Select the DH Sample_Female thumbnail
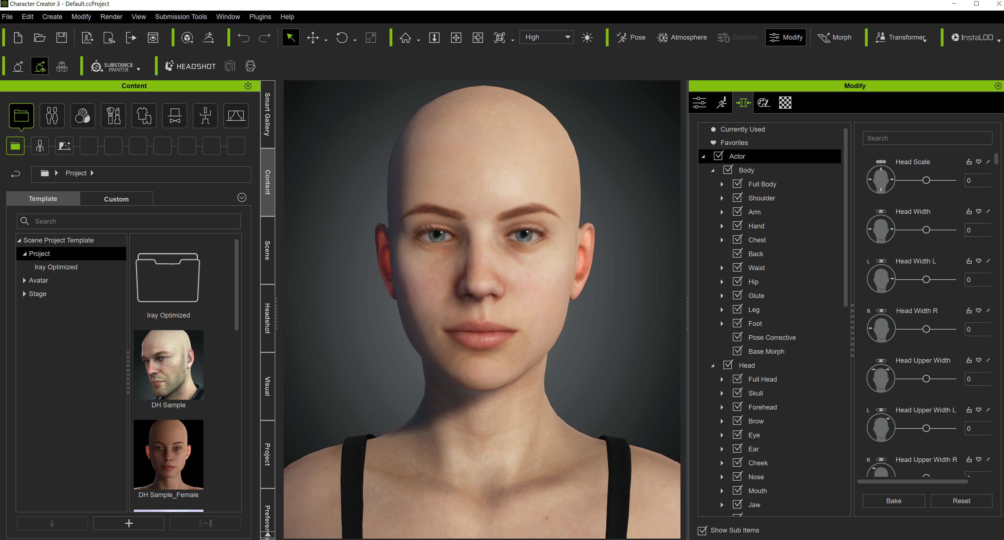 (168, 454)
